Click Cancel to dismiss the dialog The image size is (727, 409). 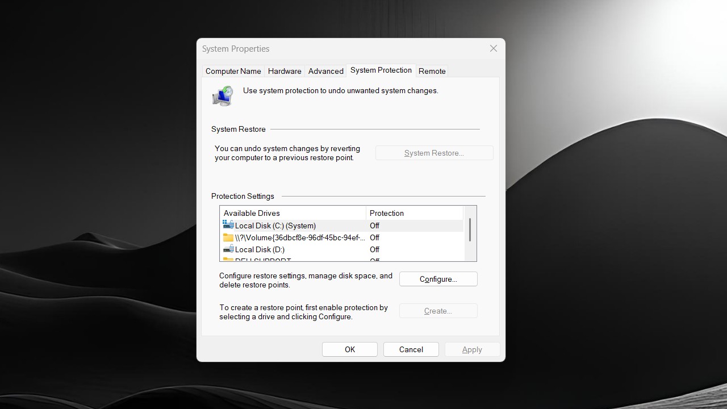pos(411,349)
